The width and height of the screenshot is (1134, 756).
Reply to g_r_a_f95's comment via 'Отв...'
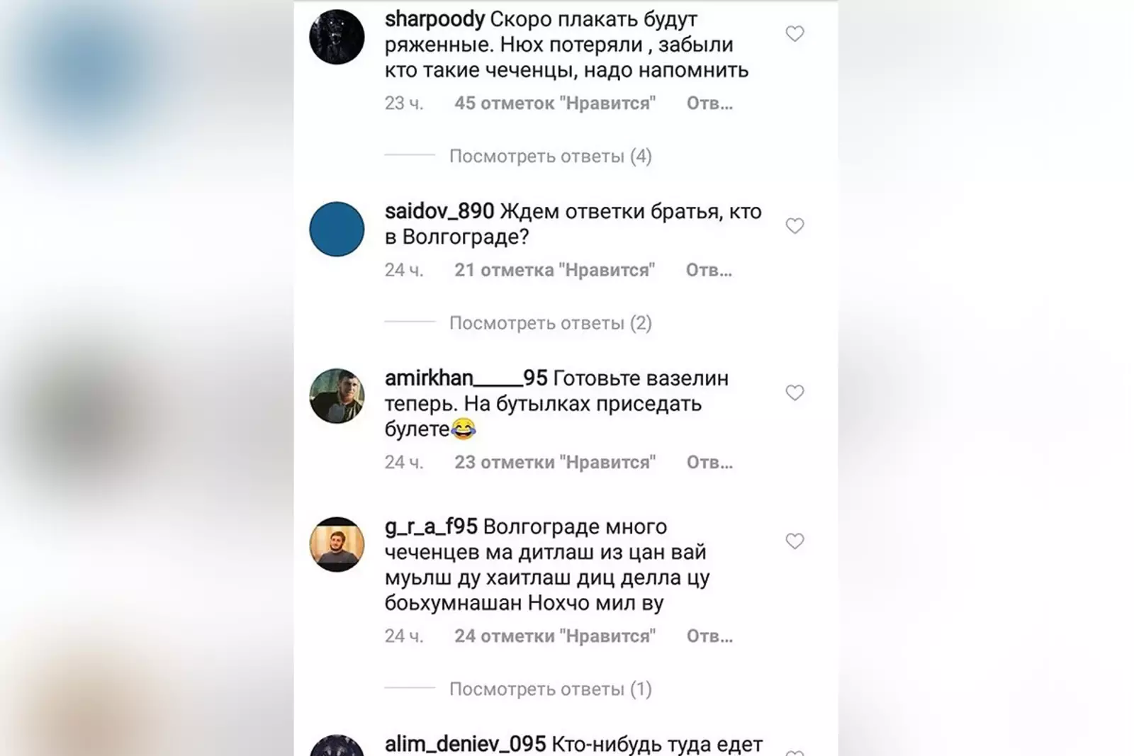[709, 636]
